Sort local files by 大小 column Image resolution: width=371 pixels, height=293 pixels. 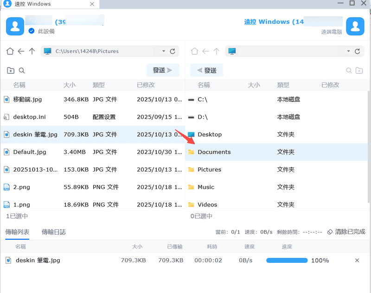(70, 85)
